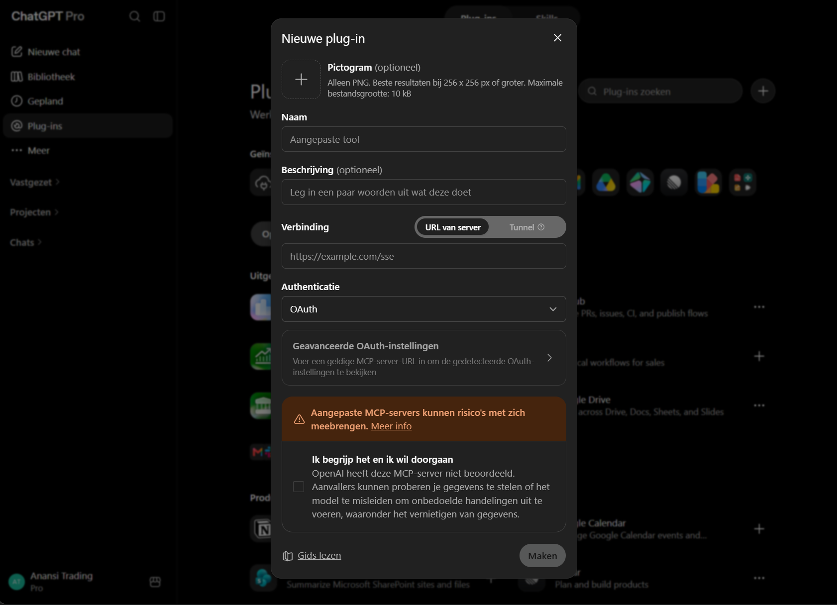Open Bibliotheek in sidebar
The width and height of the screenshot is (837, 605).
click(88, 77)
